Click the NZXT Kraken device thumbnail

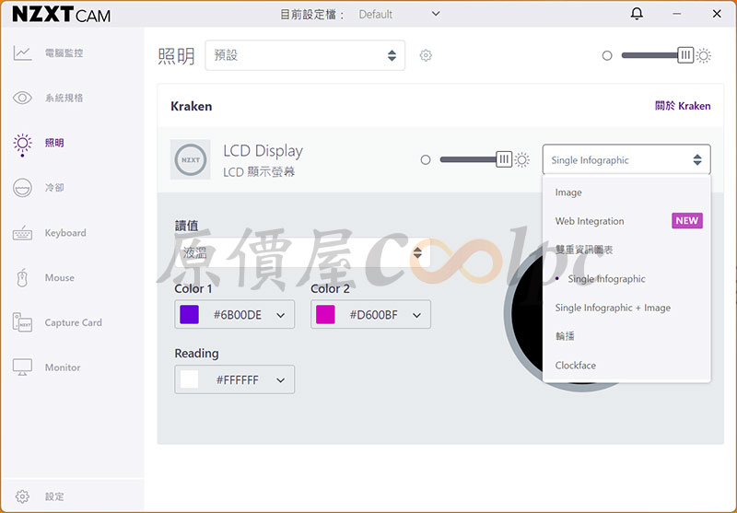[x=191, y=159]
